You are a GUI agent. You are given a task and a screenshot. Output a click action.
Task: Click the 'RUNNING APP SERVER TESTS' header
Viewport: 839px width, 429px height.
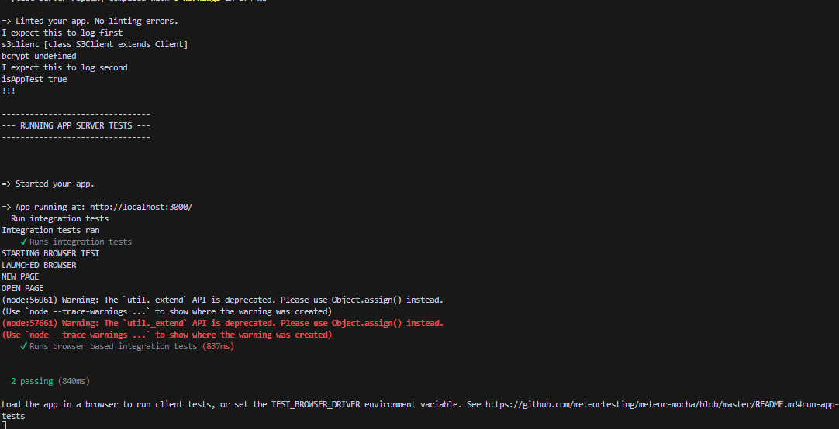(76, 125)
